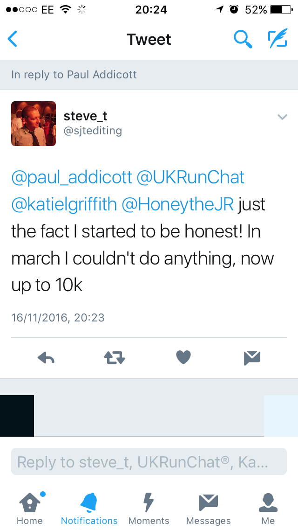The width and height of the screenshot is (298, 530).
Task: Open @UKRunChat mention link
Action: (x=190, y=178)
